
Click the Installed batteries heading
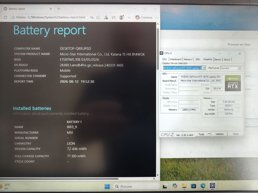pos(32,108)
